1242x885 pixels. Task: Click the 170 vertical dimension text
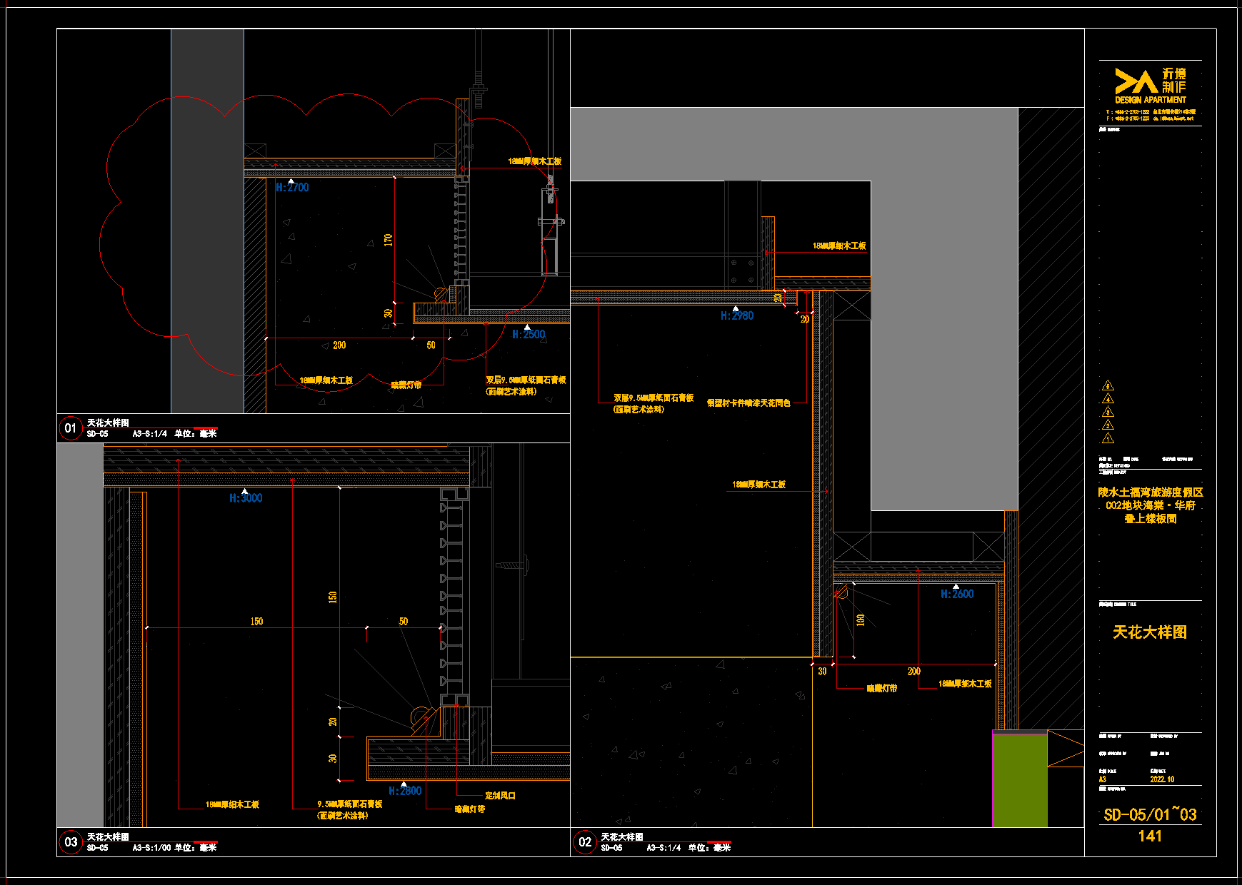tap(389, 239)
